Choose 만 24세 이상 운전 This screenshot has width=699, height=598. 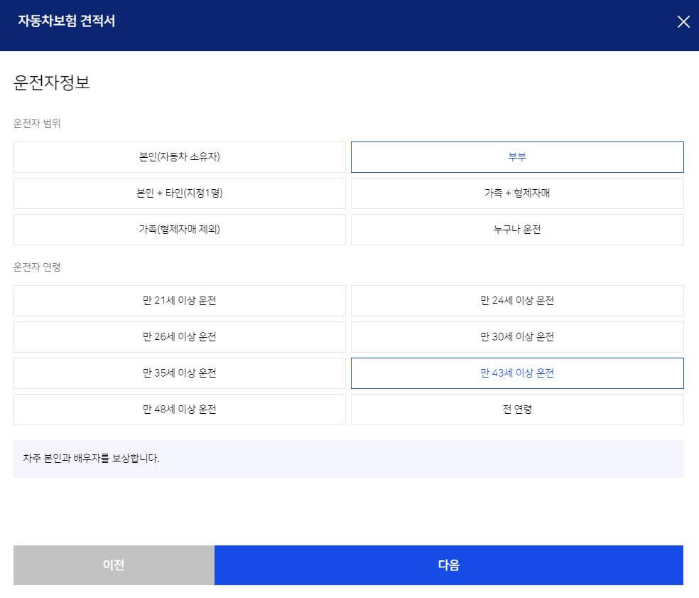click(x=517, y=301)
